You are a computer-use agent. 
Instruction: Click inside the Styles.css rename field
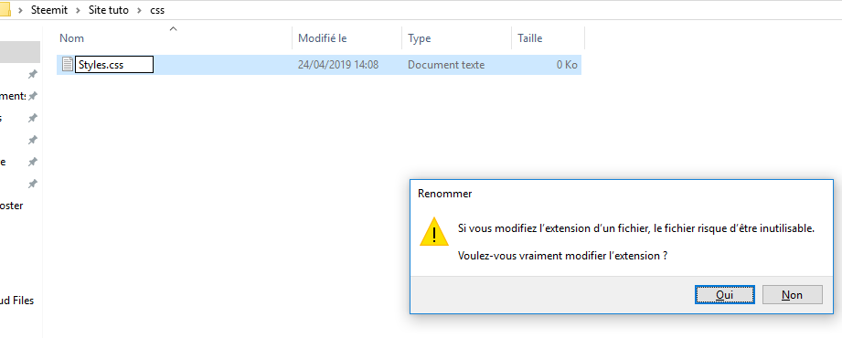coord(114,65)
